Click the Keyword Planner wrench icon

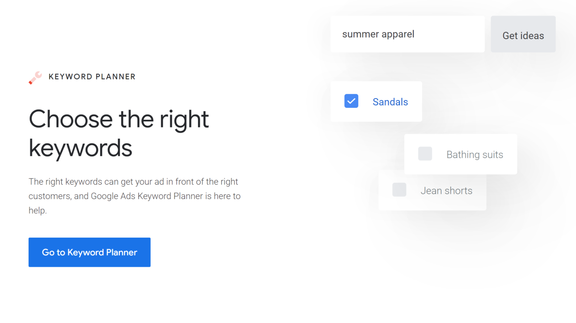[x=35, y=78]
